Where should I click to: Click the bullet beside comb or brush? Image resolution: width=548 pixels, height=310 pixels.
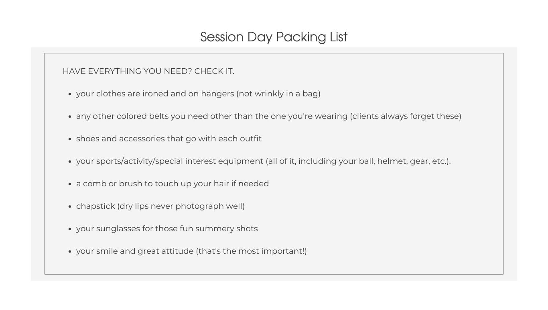coord(71,184)
